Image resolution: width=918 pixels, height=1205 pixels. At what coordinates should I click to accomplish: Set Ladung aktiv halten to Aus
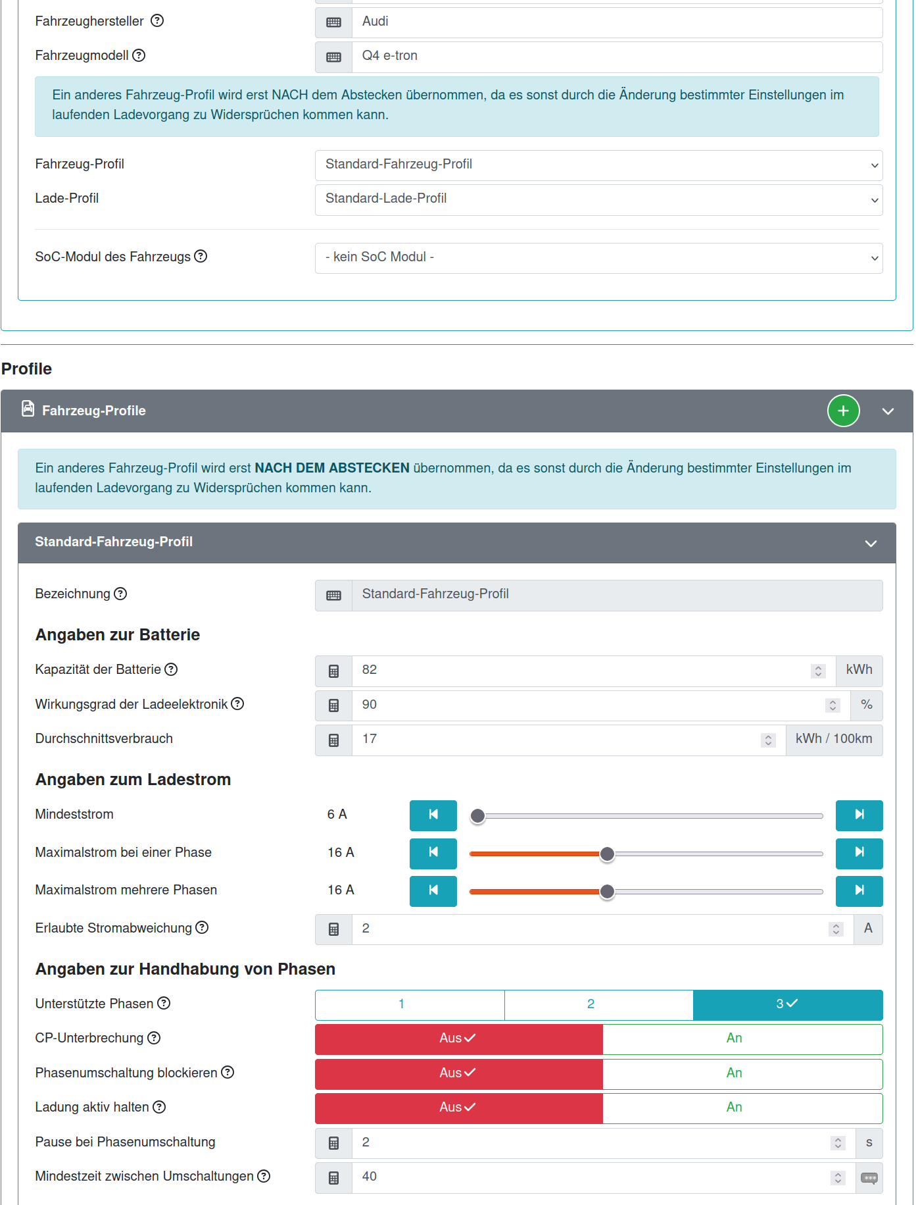(459, 1109)
